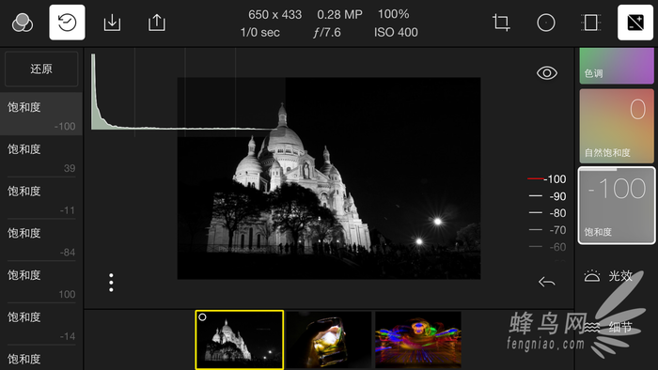Select history entry 饱和度 39
Screen dimensions: 658x370
tap(41, 156)
